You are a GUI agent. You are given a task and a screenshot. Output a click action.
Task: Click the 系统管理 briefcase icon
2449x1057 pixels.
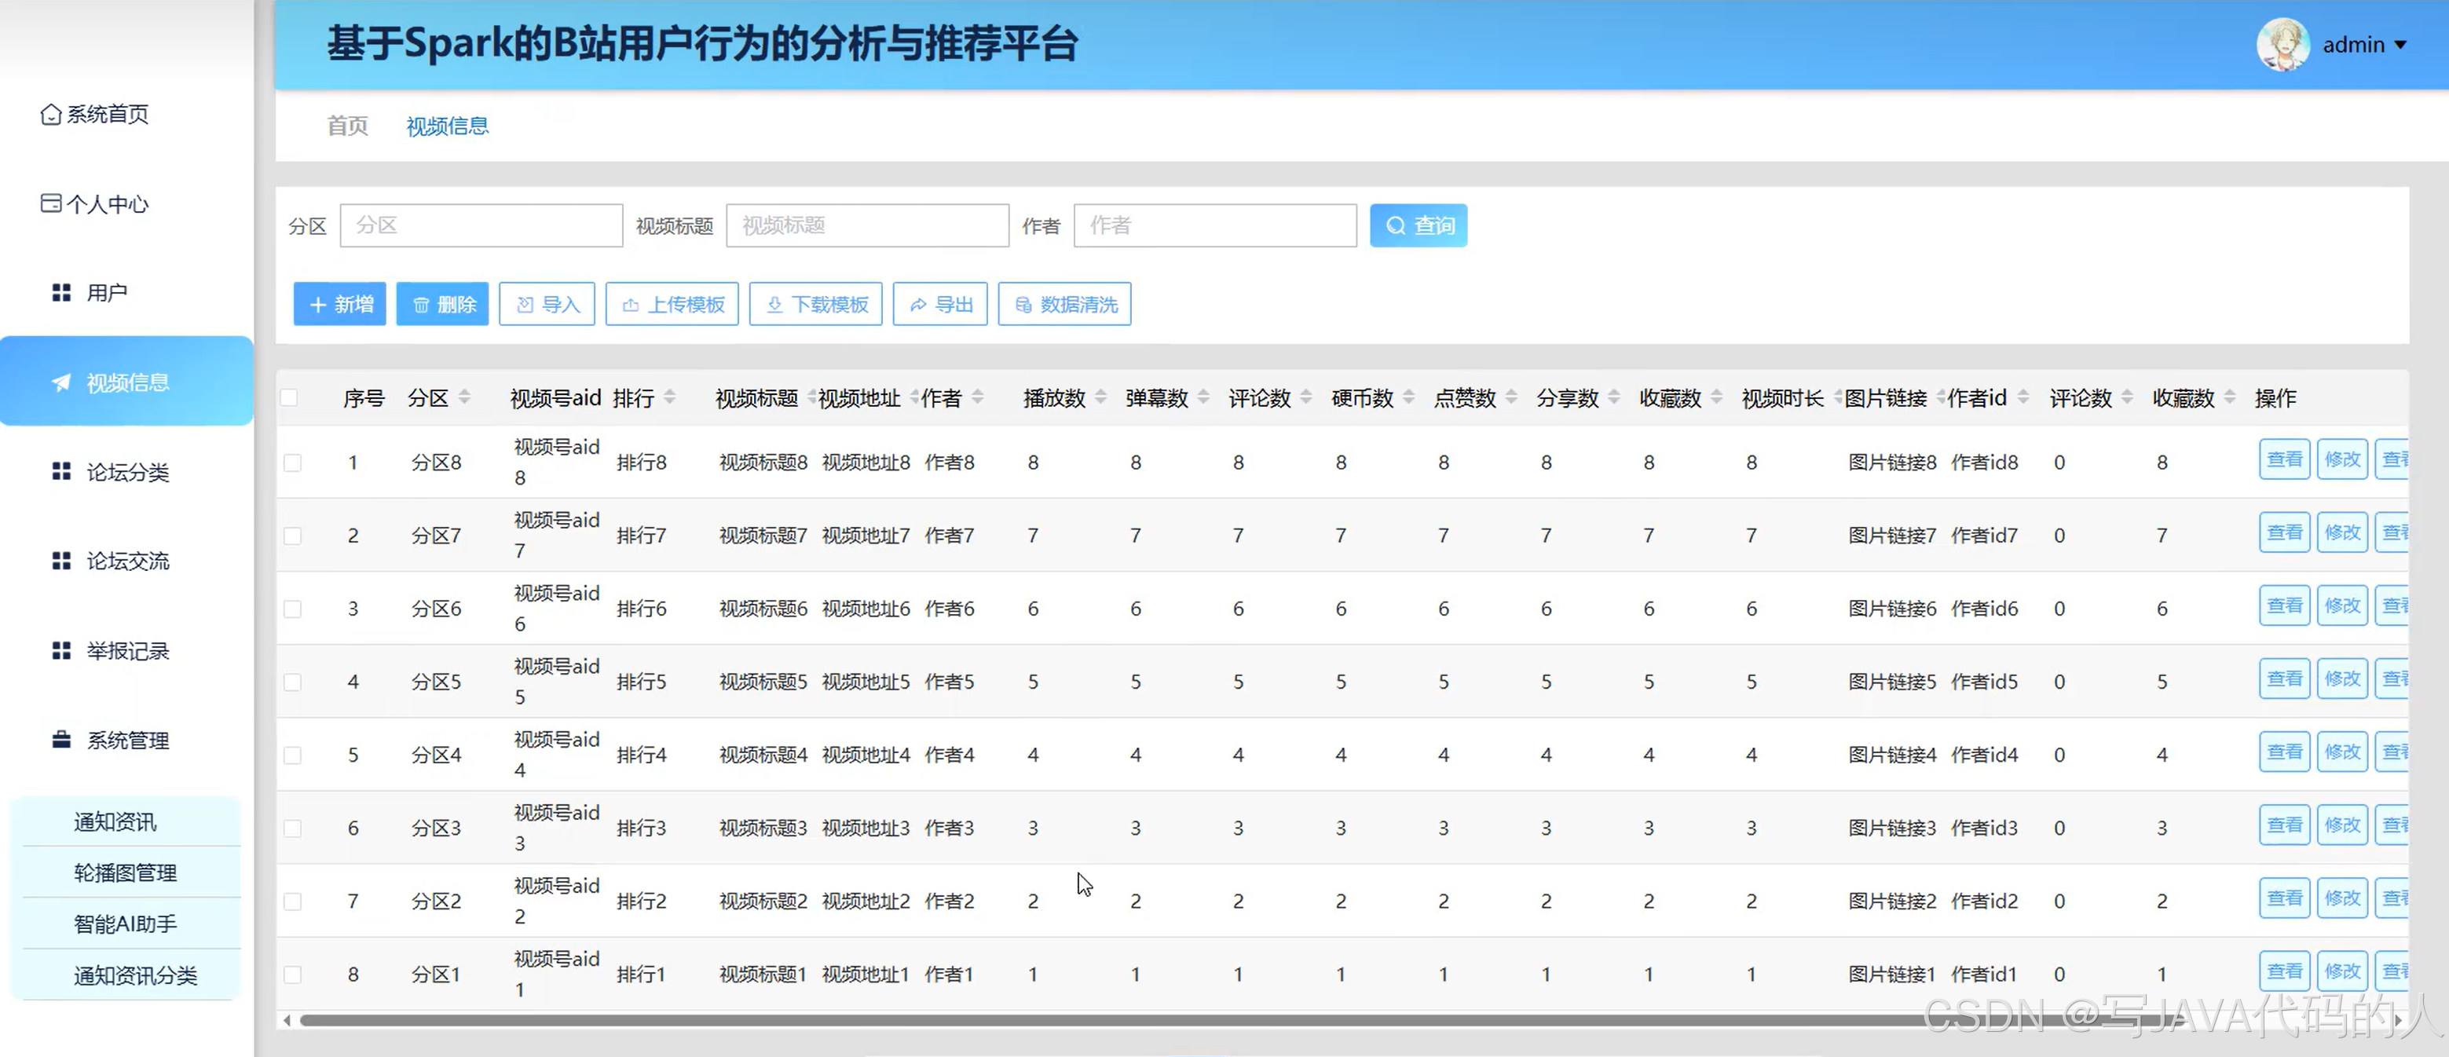[62, 740]
